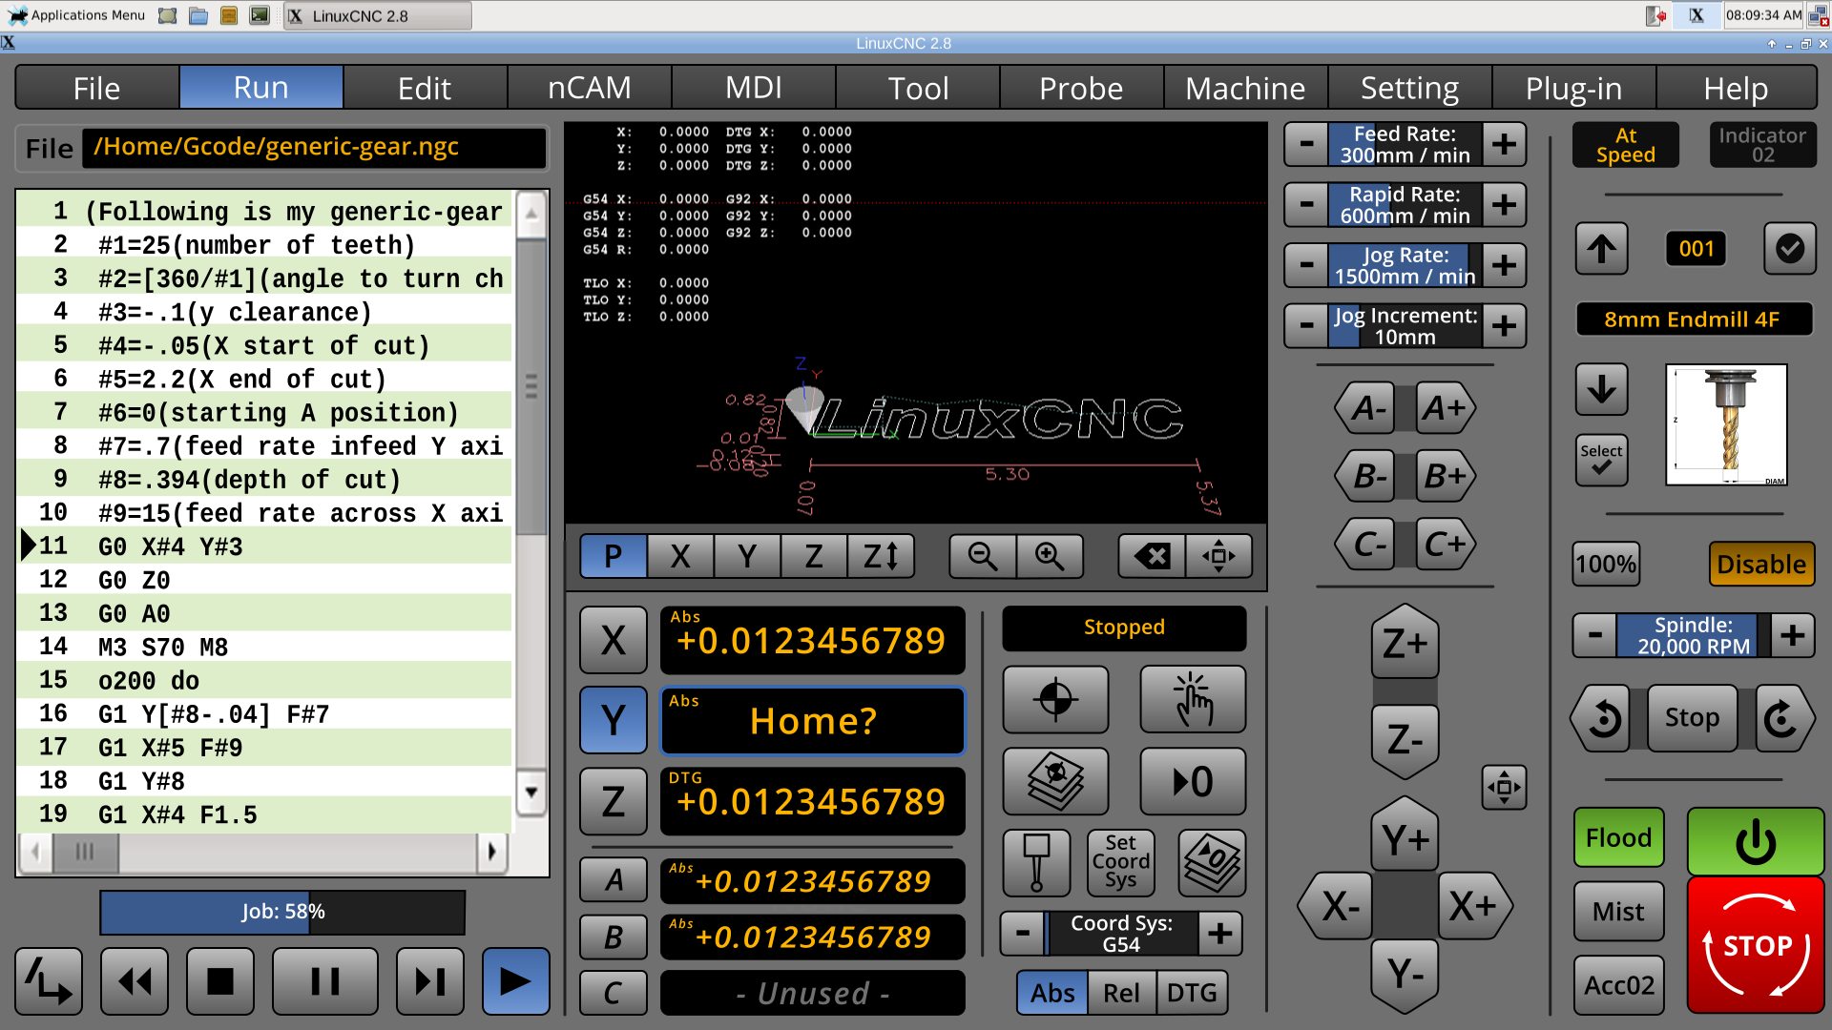Open the MDI tab
The image size is (1832, 1030).
tap(753, 87)
